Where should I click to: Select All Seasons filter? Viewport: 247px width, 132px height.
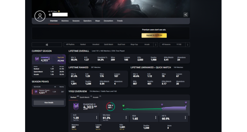166,44
